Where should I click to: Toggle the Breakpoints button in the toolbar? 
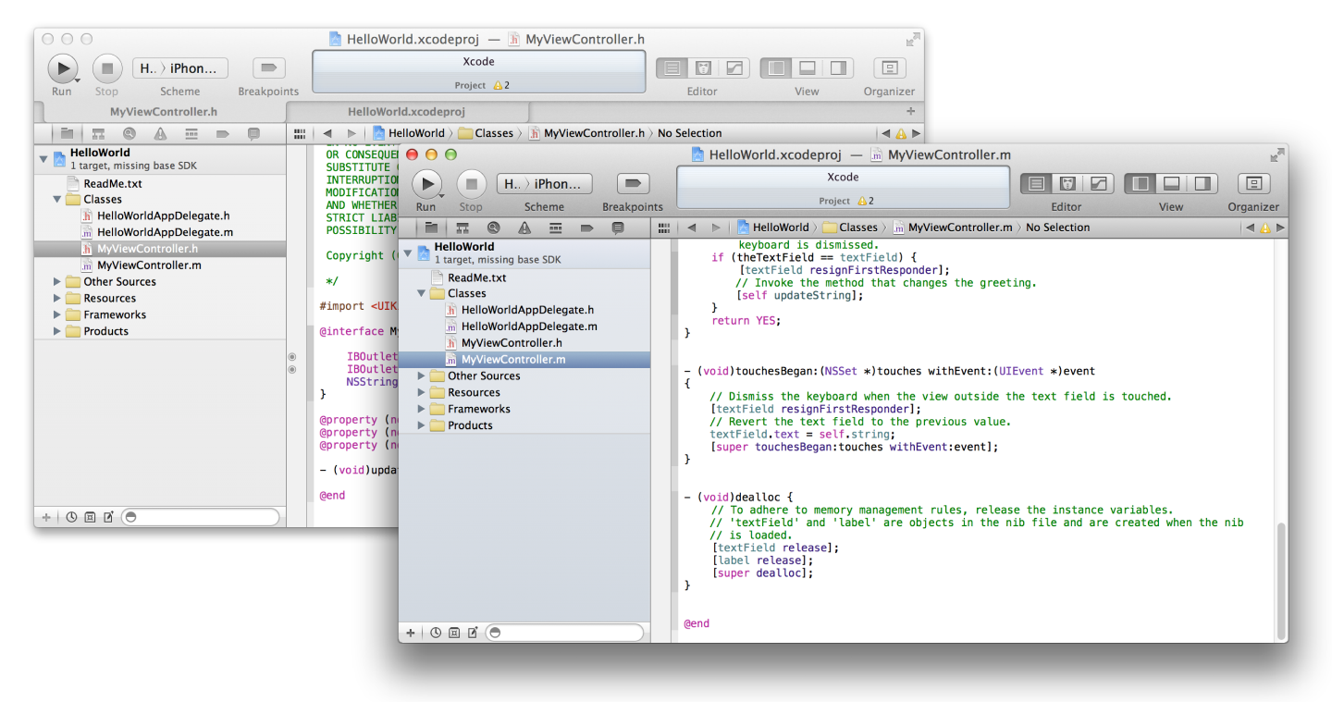pyautogui.click(x=634, y=183)
